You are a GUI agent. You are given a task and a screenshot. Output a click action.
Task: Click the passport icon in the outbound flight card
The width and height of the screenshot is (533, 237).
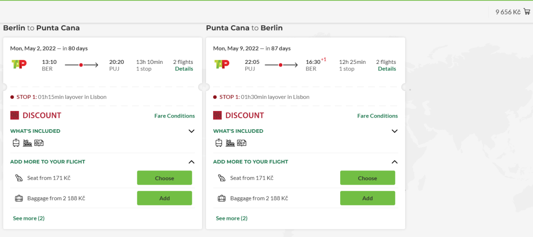tap(39, 143)
